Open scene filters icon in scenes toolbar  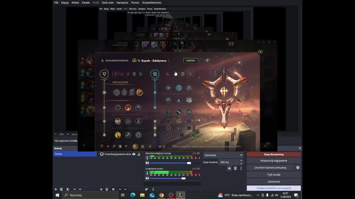click(x=68, y=189)
